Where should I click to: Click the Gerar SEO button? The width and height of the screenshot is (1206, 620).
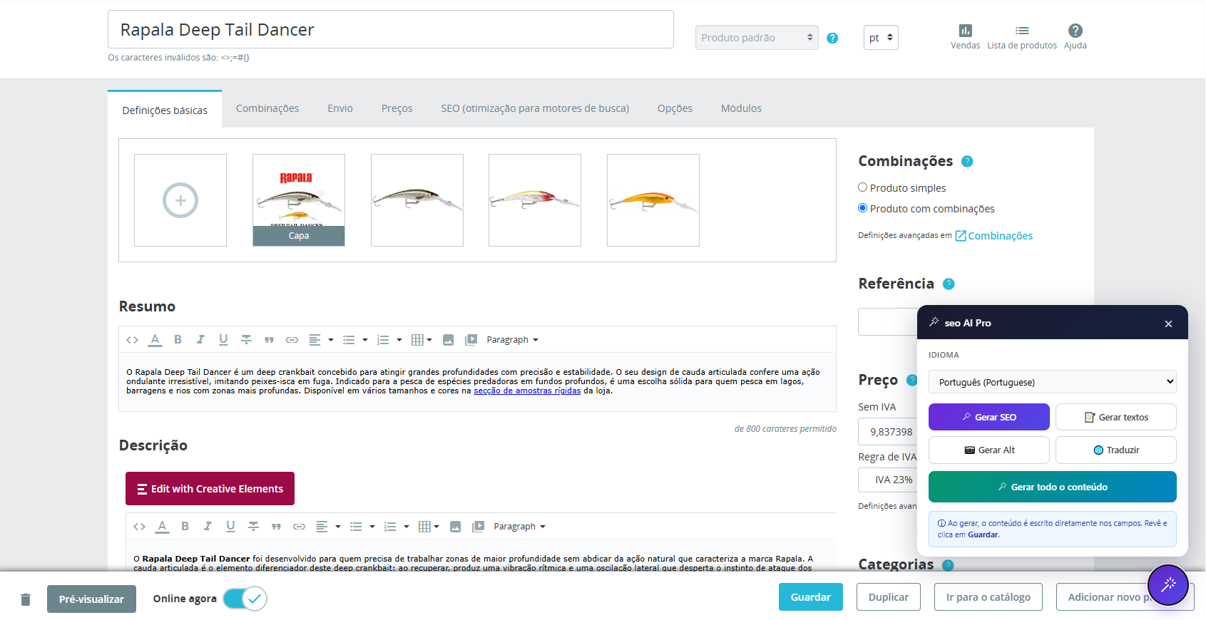click(988, 417)
